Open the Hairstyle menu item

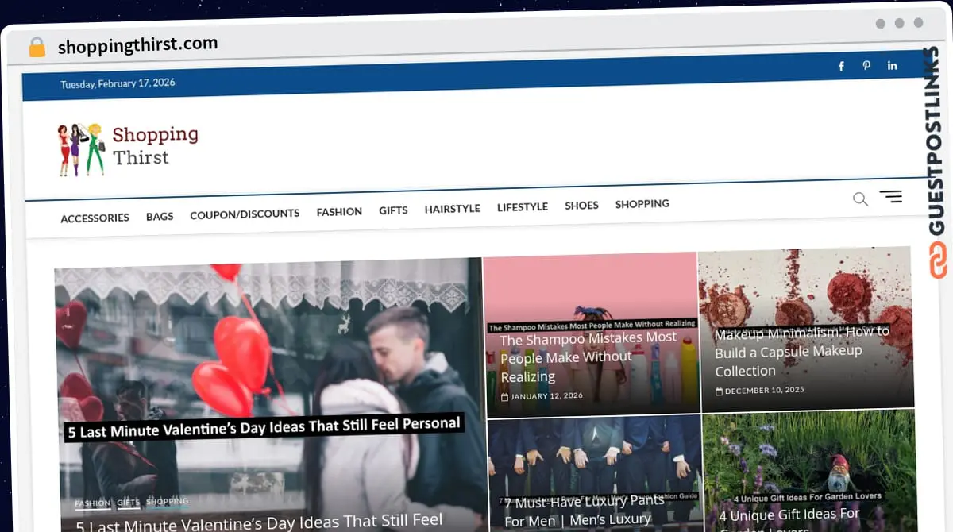point(452,209)
